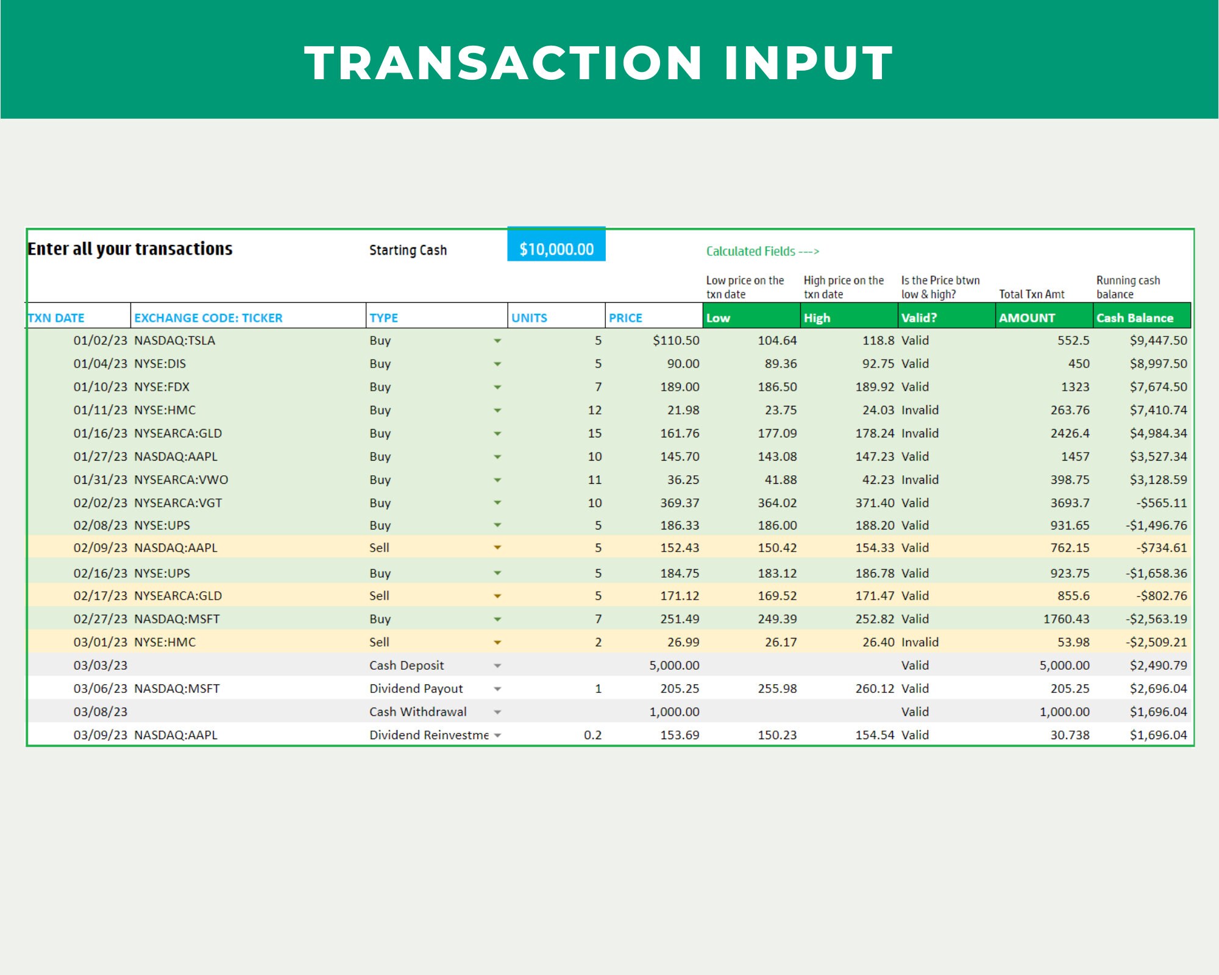Open the Type dropdown in the NASDAQ:MSFT Buy row
This screenshot has width=1219, height=975.
pyautogui.click(x=497, y=619)
